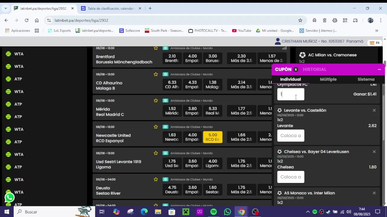Minimize the Cupón bet slip panel
Viewport: 387px width, 217px height.
point(379,69)
